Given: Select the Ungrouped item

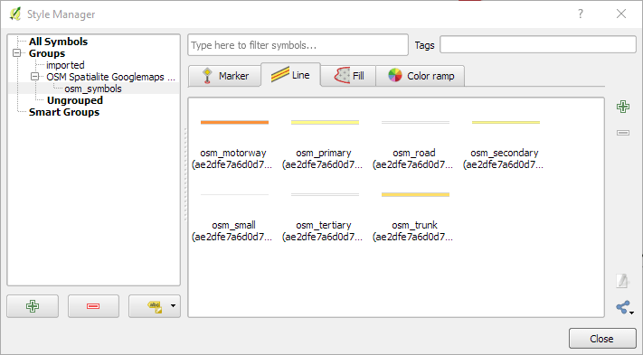Looking at the screenshot, I should pyautogui.click(x=75, y=100).
